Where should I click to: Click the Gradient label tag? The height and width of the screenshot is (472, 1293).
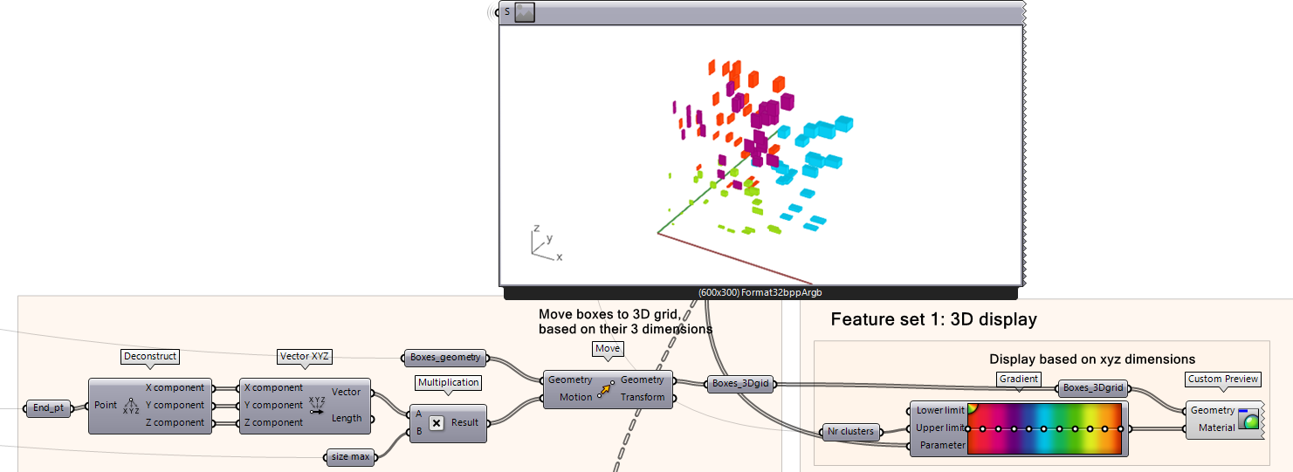[x=1019, y=379]
